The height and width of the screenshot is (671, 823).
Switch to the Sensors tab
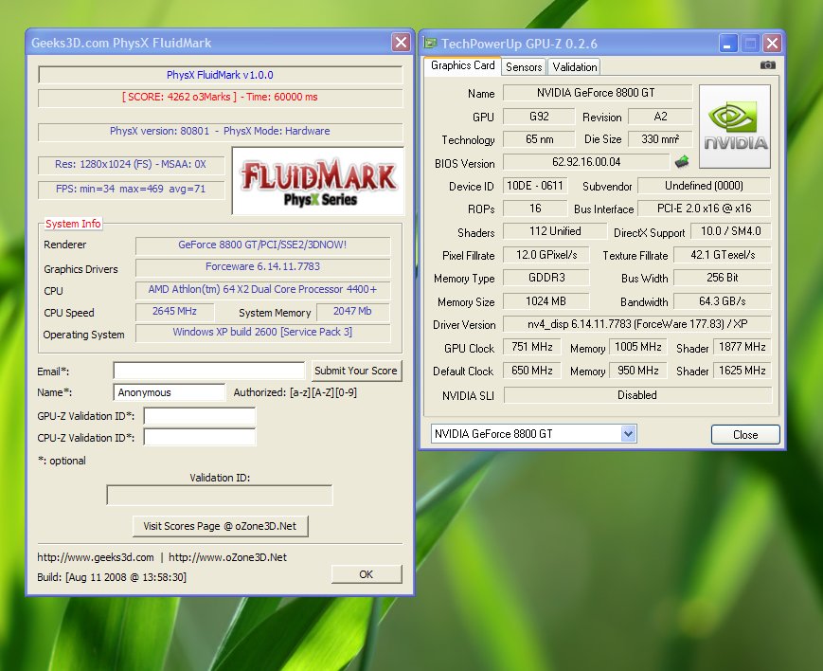coord(524,67)
